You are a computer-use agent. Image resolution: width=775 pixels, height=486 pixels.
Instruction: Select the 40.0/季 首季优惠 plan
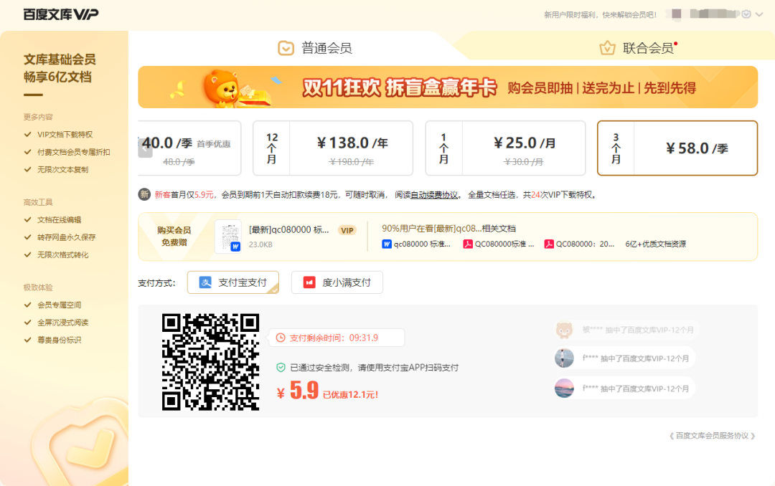[189, 148]
